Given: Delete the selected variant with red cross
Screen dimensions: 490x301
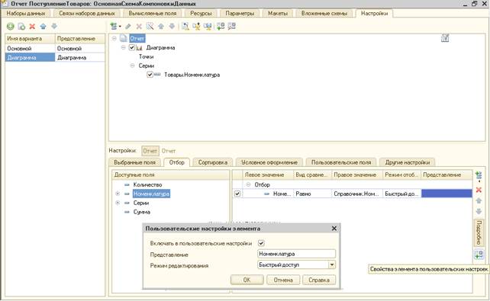Looking at the screenshot, I should coord(32,27).
